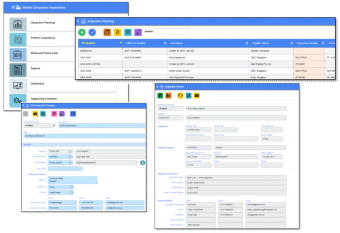Click the pink icon in Edit Inspection Package toolbar
The width and height of the screenshot is (340, 233).
[54, 113]
